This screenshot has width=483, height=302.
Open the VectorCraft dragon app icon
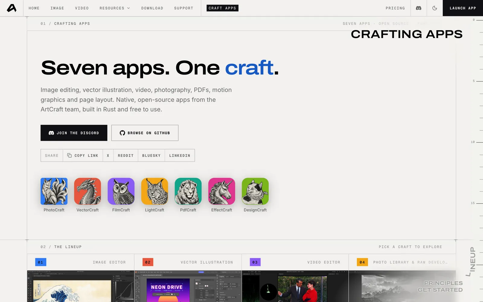click(88, 191)
